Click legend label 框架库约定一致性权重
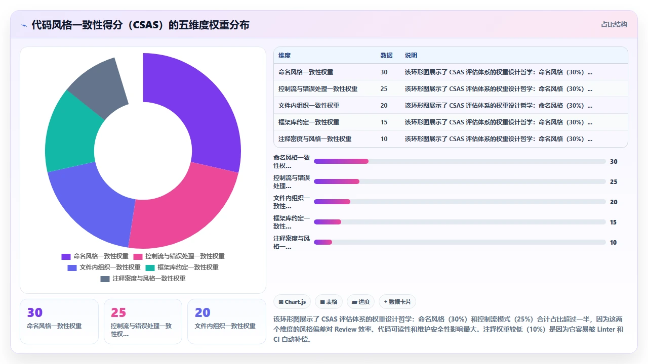 click(x=188, y=267)
